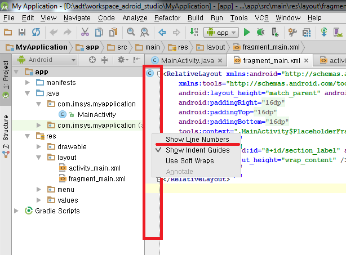
Task: Click the src breadcrumb
Action: pos(117,47)
